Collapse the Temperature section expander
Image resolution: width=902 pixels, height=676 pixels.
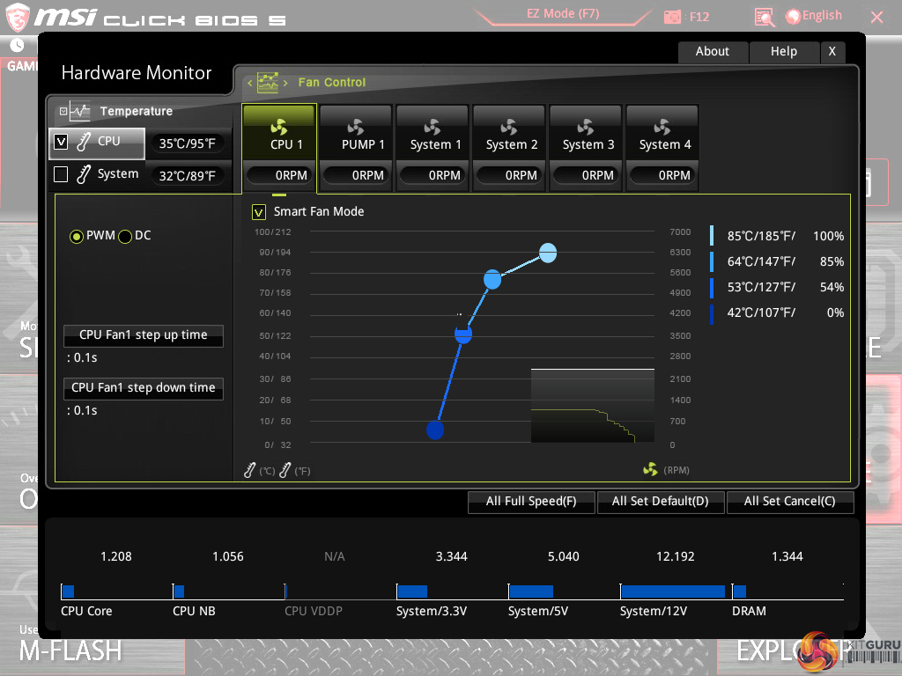[x=63, y=112]
